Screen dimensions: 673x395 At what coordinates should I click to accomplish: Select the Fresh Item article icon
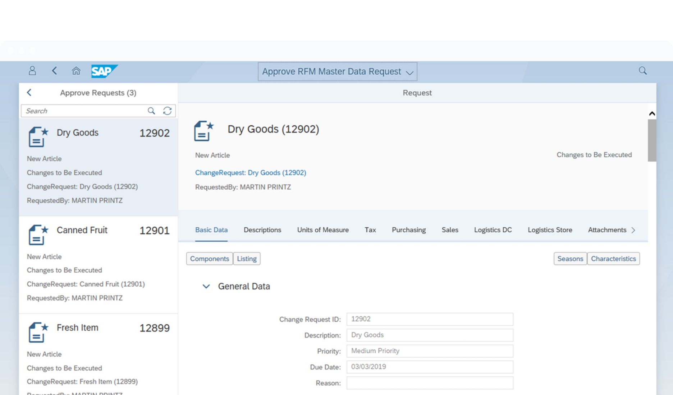coord(37,332)
